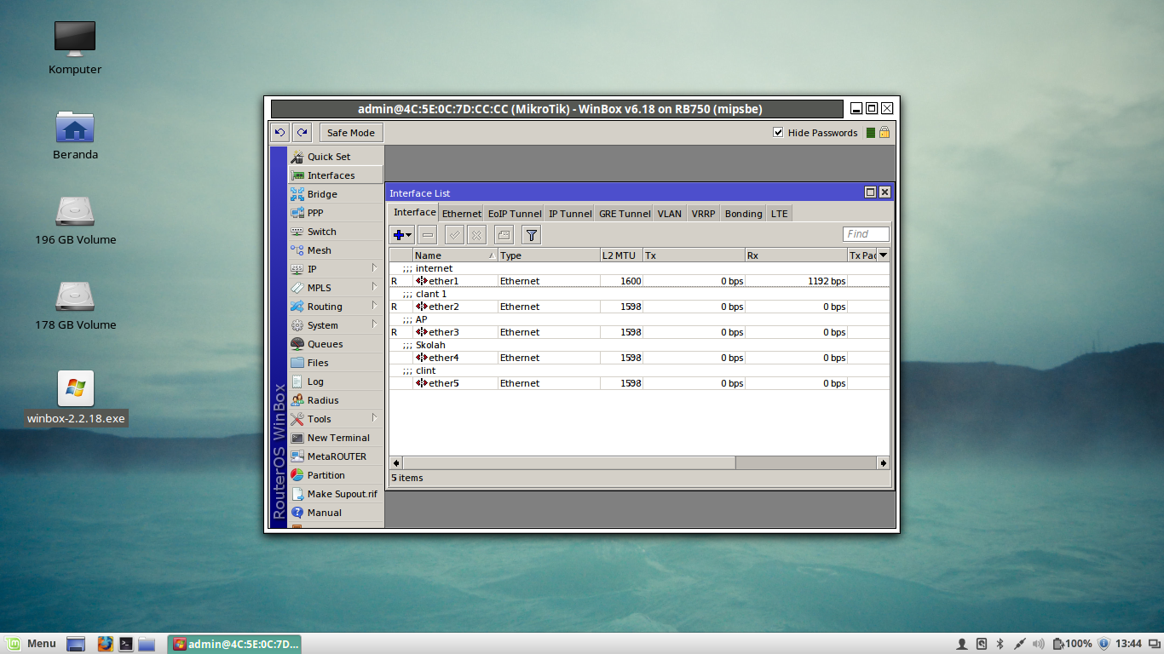
Task: Click the Undo arrow in the toolbar
Action: pyautogui.click(x=281, y=132)
